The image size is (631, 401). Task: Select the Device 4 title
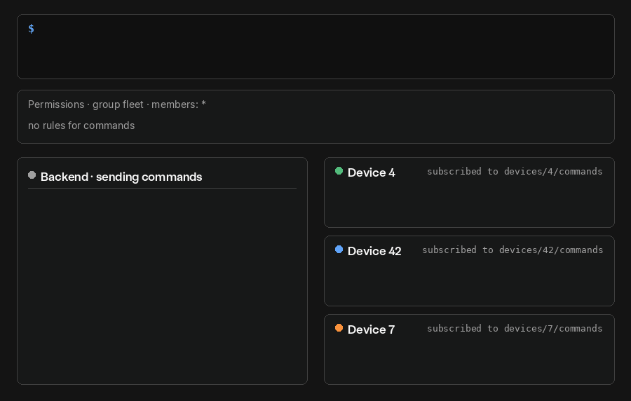[371, 172]
